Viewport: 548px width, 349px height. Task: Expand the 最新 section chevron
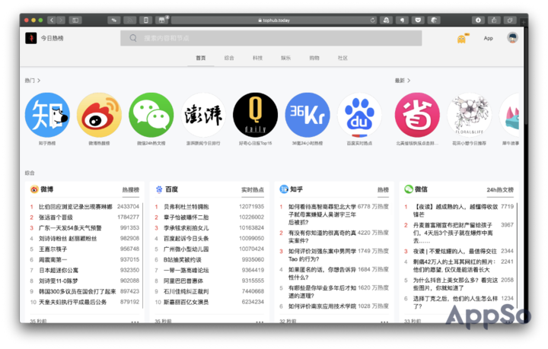coord(409,81)
